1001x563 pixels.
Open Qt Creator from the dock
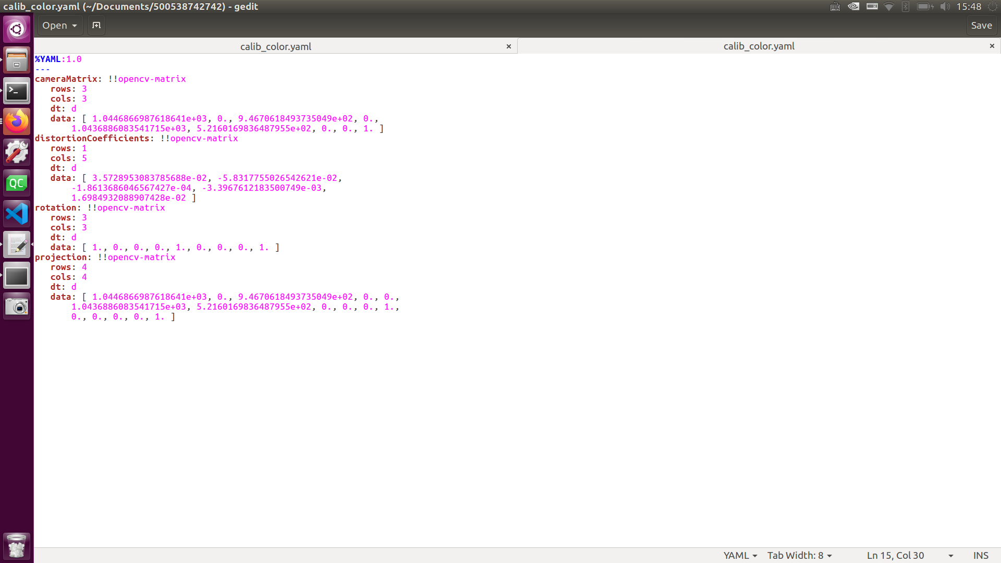[x=17, y=183]
